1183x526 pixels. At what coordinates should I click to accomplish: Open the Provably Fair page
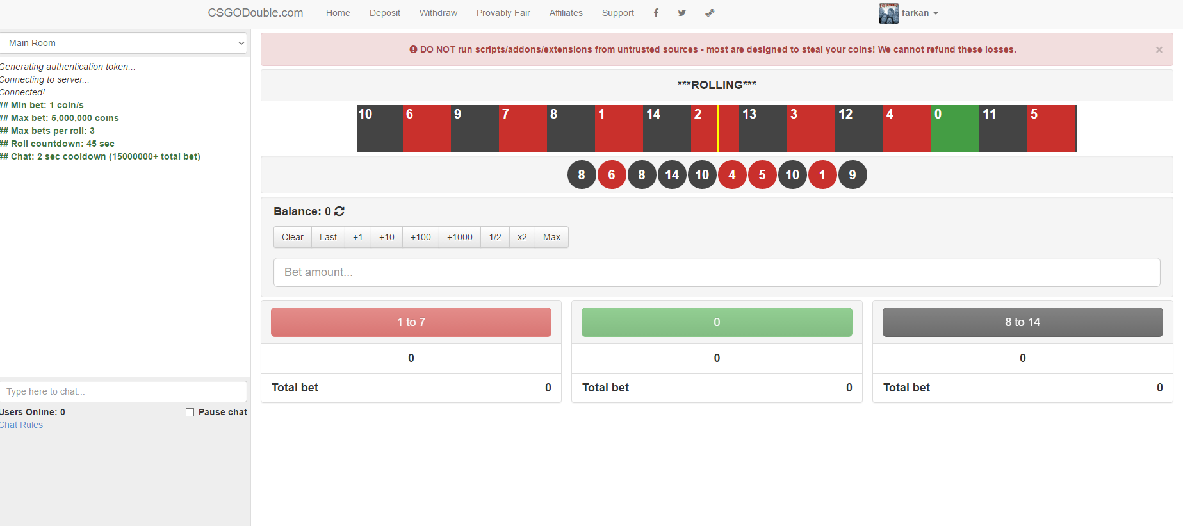[x=503, y=13]
